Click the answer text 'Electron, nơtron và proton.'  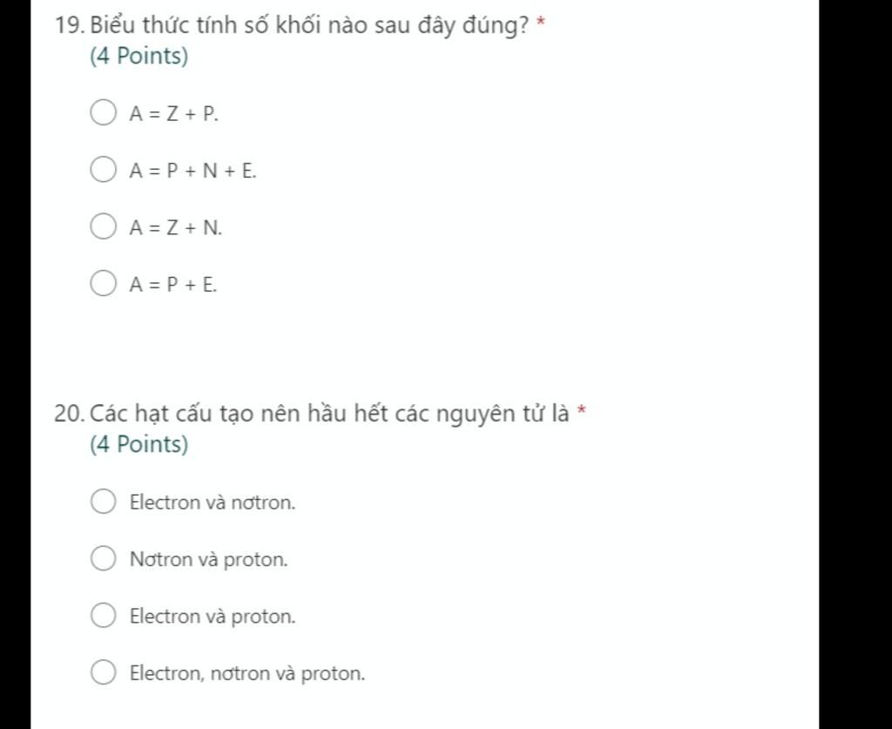(x=247, y=673)
